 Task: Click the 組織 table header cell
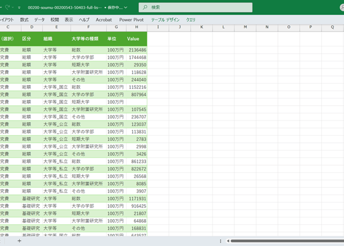coord(57,39)
